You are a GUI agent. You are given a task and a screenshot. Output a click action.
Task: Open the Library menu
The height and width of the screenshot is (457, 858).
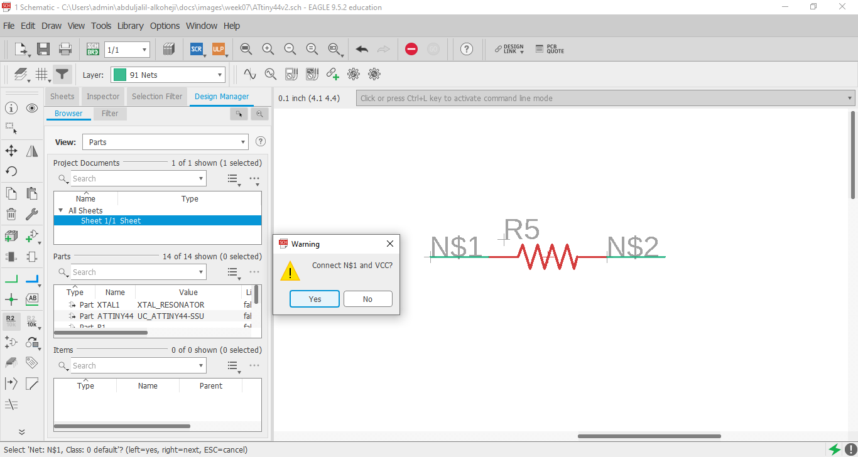coord(130,26)
